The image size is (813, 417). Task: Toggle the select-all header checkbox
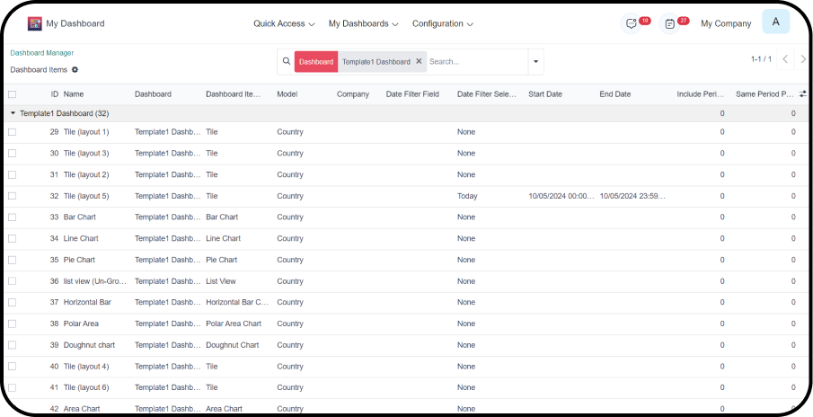point(13,94)
